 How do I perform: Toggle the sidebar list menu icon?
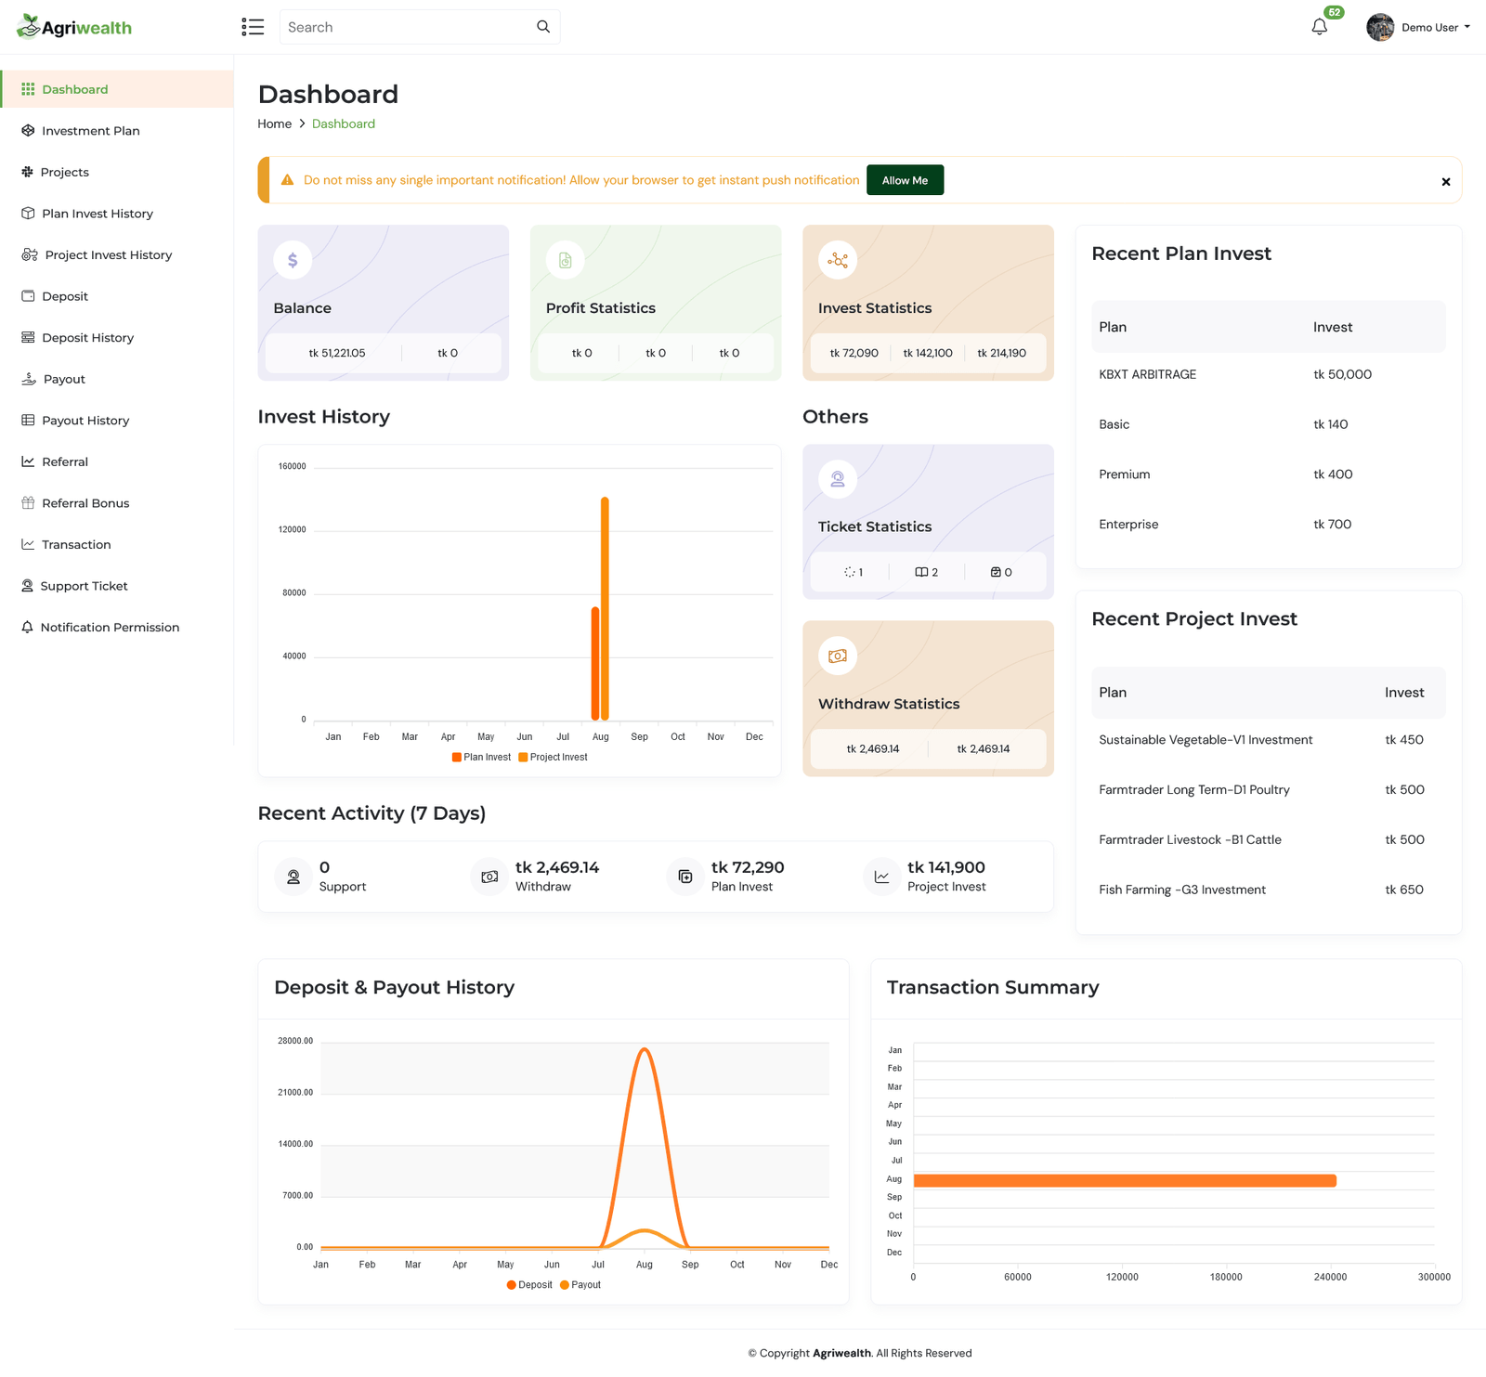[253, 27]
